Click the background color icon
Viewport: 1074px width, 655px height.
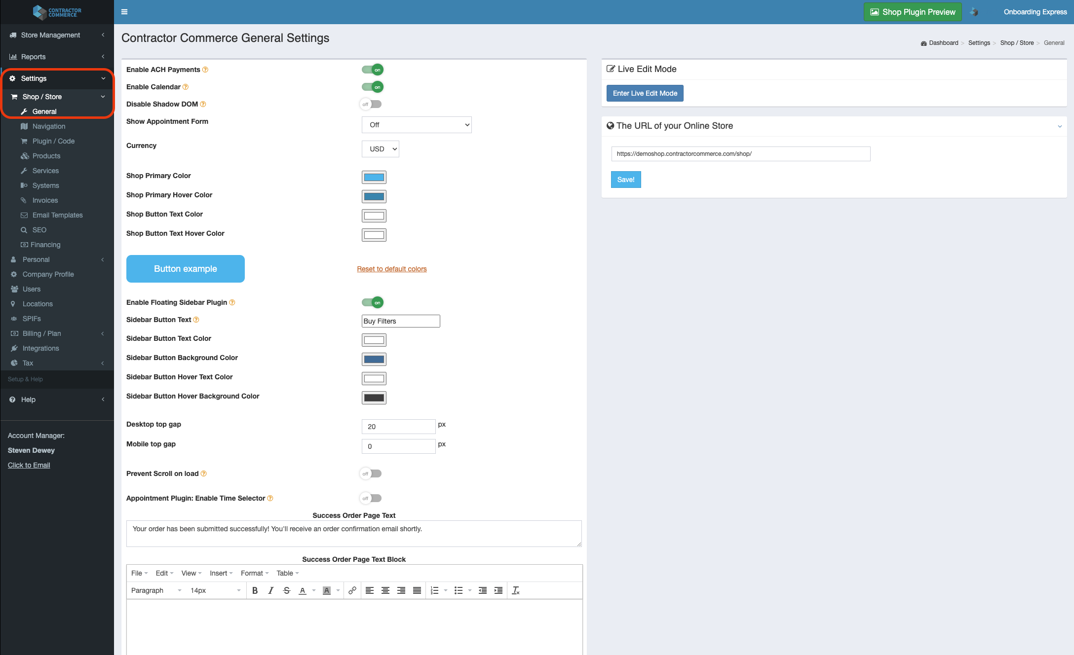pos(327,590)
